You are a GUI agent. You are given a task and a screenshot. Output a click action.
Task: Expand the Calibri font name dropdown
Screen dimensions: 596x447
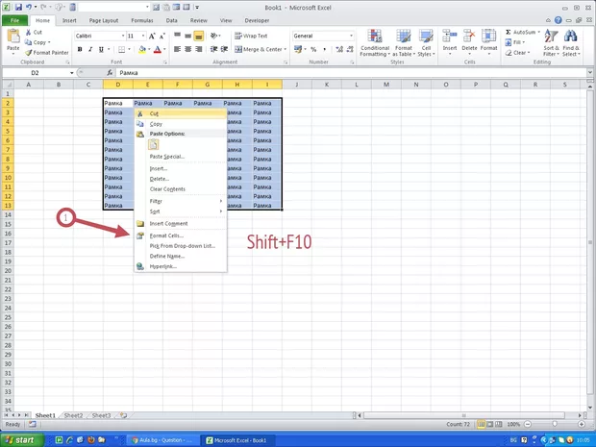[x=122, y=36]
